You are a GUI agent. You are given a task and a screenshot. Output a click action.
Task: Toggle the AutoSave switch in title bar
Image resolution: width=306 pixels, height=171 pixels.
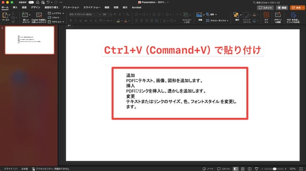click(x=31, y=2)
